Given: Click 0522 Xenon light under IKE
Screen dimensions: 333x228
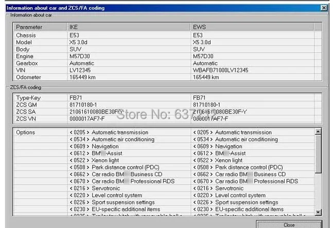Looking at the screenshot, I should tap(94, 160).
